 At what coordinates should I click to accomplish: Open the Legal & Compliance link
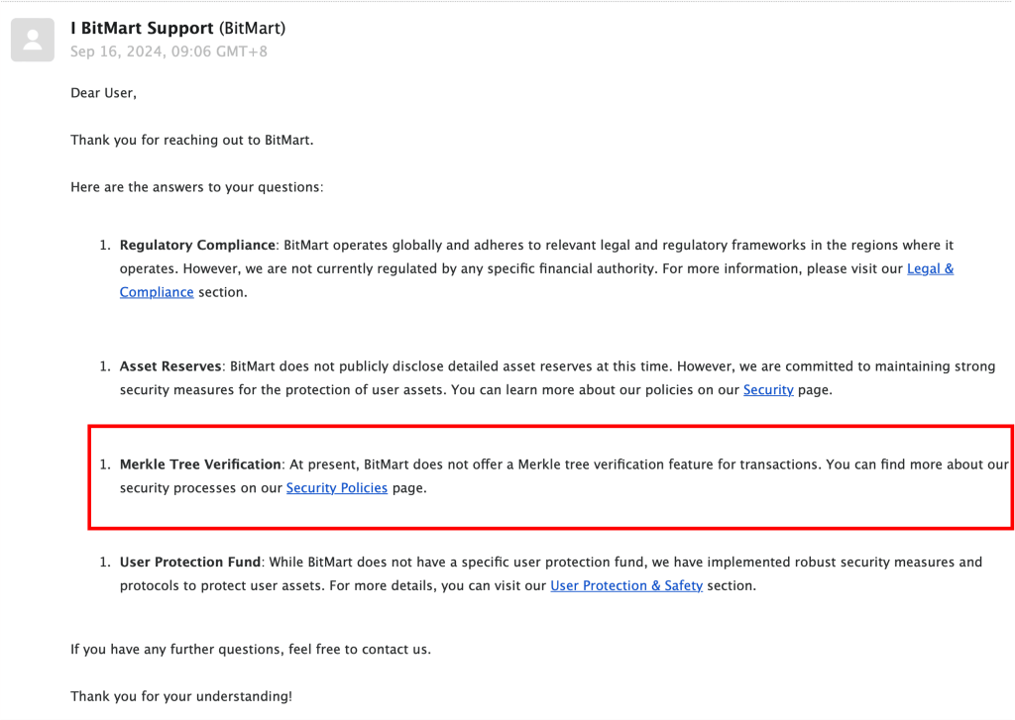click(x=930, y=269)
